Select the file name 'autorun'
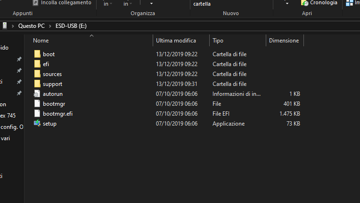The width and height of the screenshot is (360, 203). pyautogui.click(x=53, y=94)
